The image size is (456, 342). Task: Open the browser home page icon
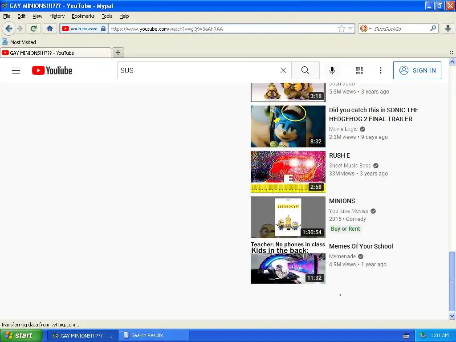coord(50,28)
